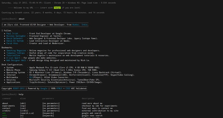Visit David DeSandro's link
Image resolution: width=223 pixels, height=118 pixels.
(15, 38)
